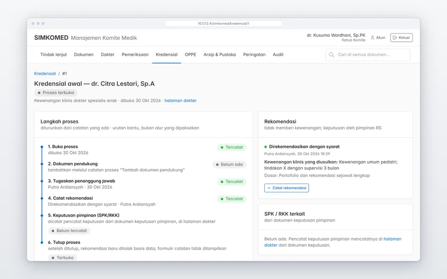The width and height of the screenshot is (447, 279).
Task: Click step 2. Dokumen pendukung
Action: 73,163
